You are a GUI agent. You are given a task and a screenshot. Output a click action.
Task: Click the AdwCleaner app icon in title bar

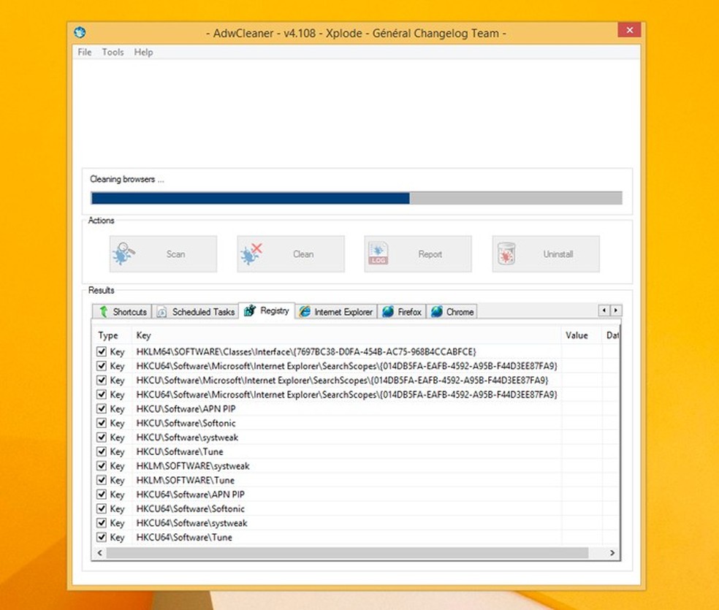(80, 33)
